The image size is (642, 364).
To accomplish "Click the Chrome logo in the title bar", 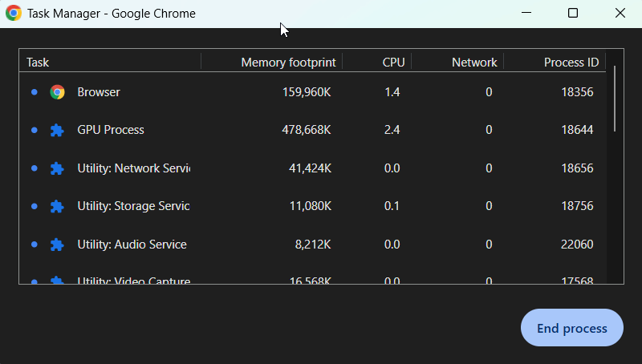I will [x=14, y=13].
